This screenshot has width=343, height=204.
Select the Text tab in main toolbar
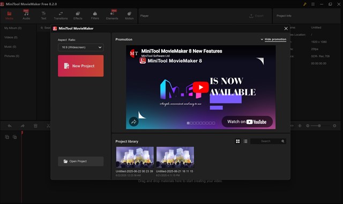click(43, 16)
